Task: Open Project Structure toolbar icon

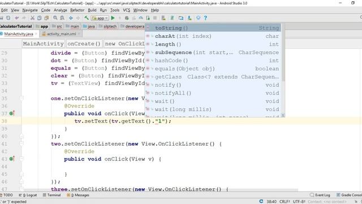Action: (181, 18)
